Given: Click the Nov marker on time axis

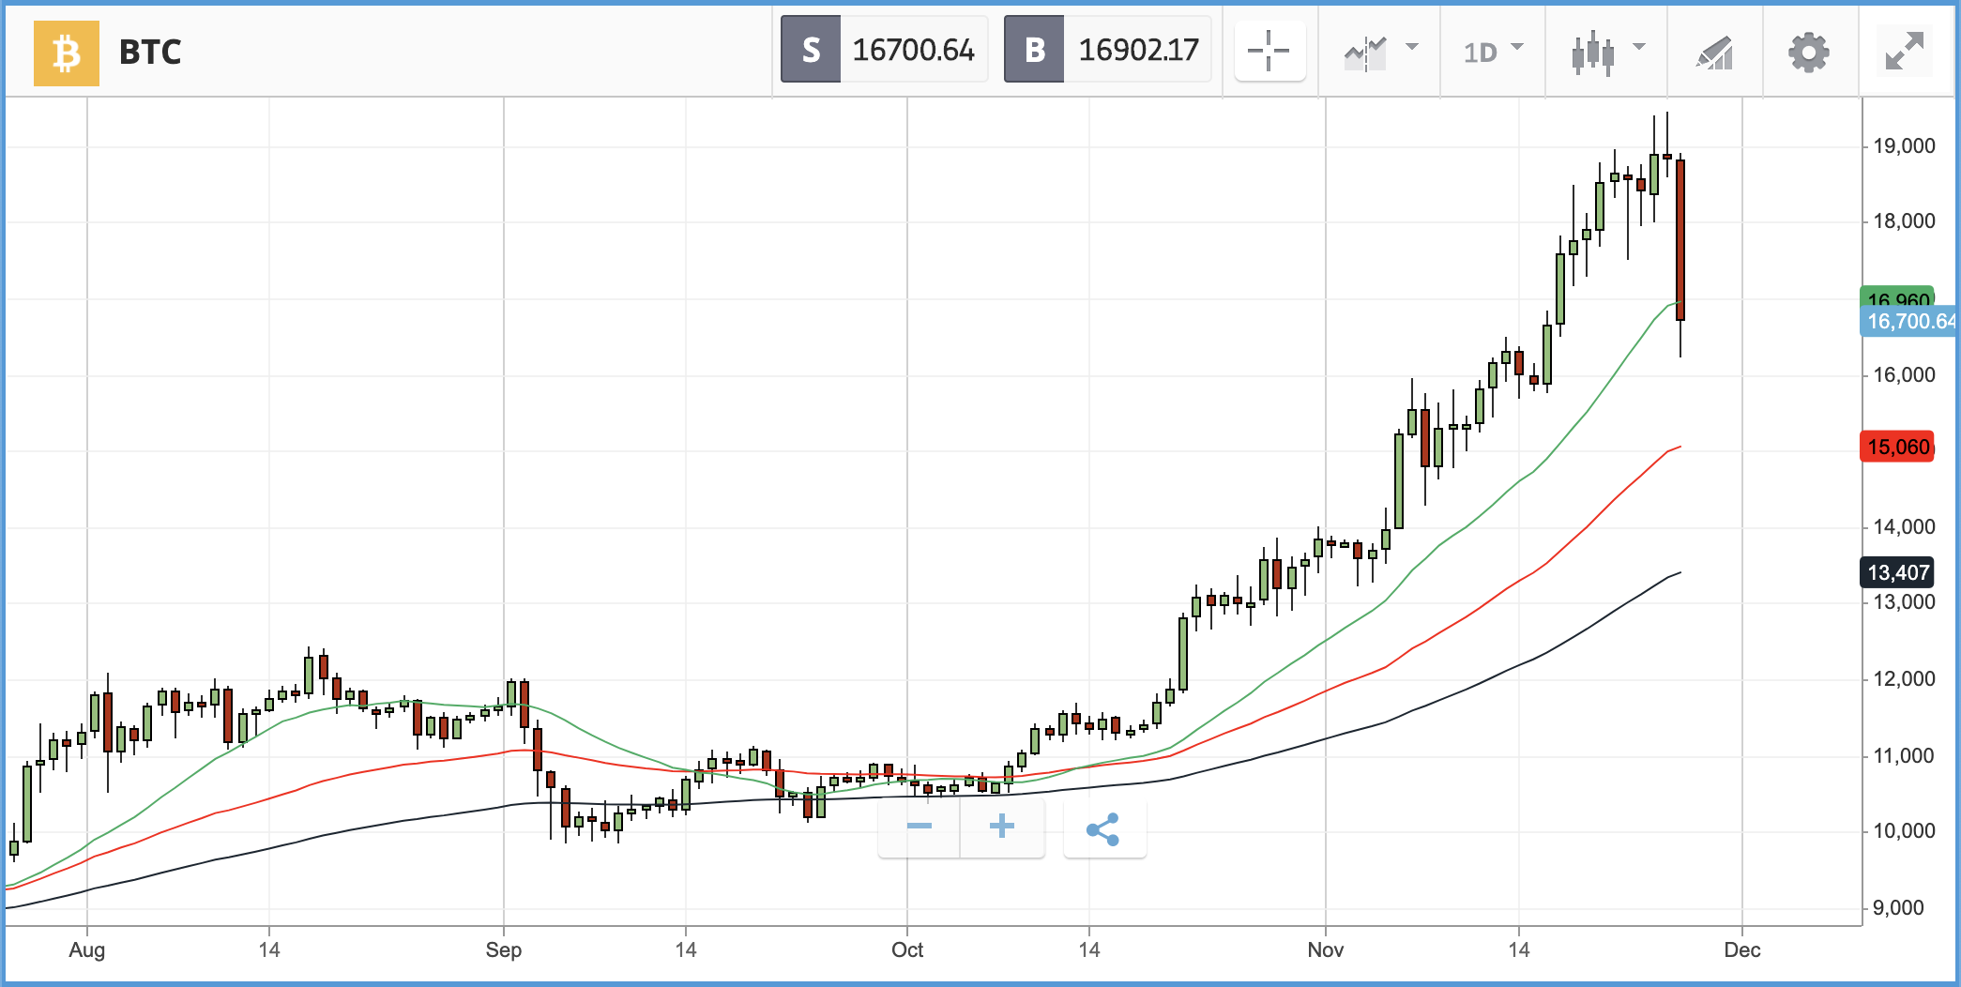Looking at the screenshot, I should [1325, 949].
